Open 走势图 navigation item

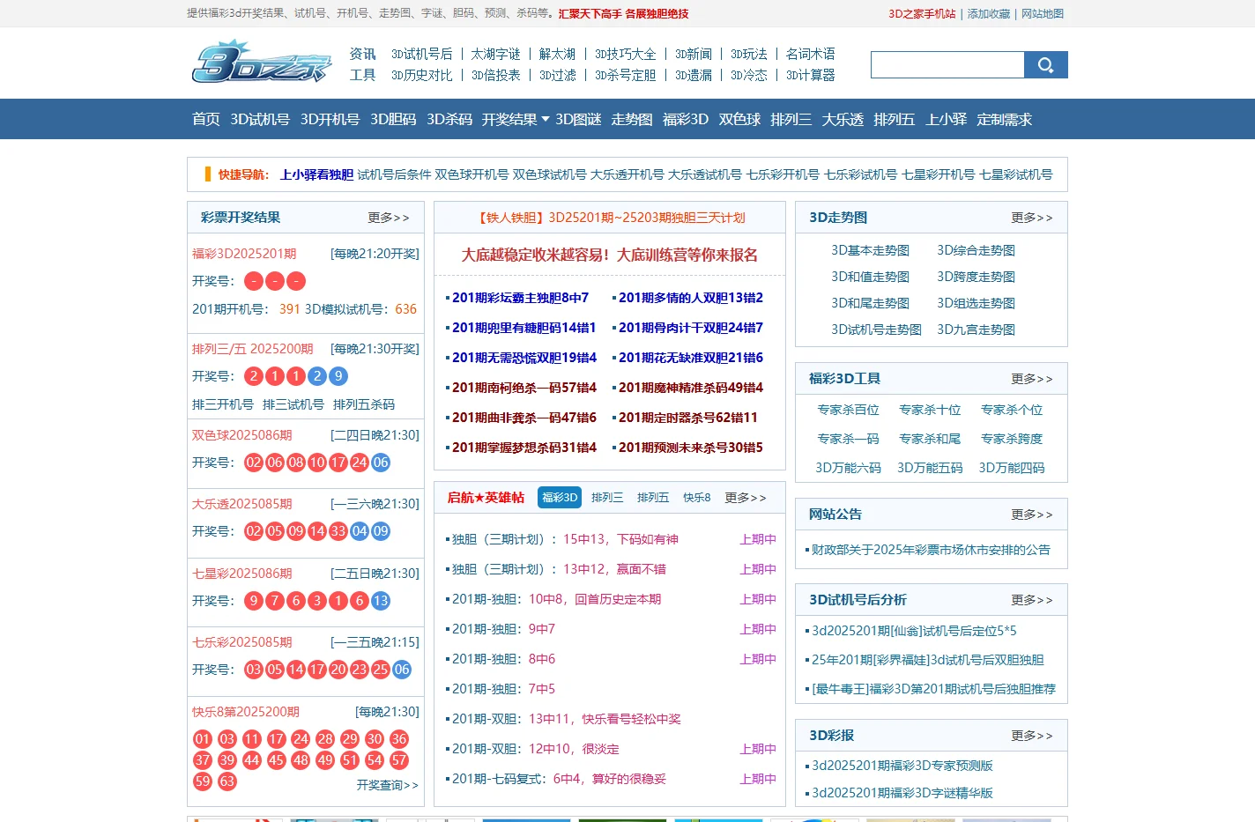(632, 119)
